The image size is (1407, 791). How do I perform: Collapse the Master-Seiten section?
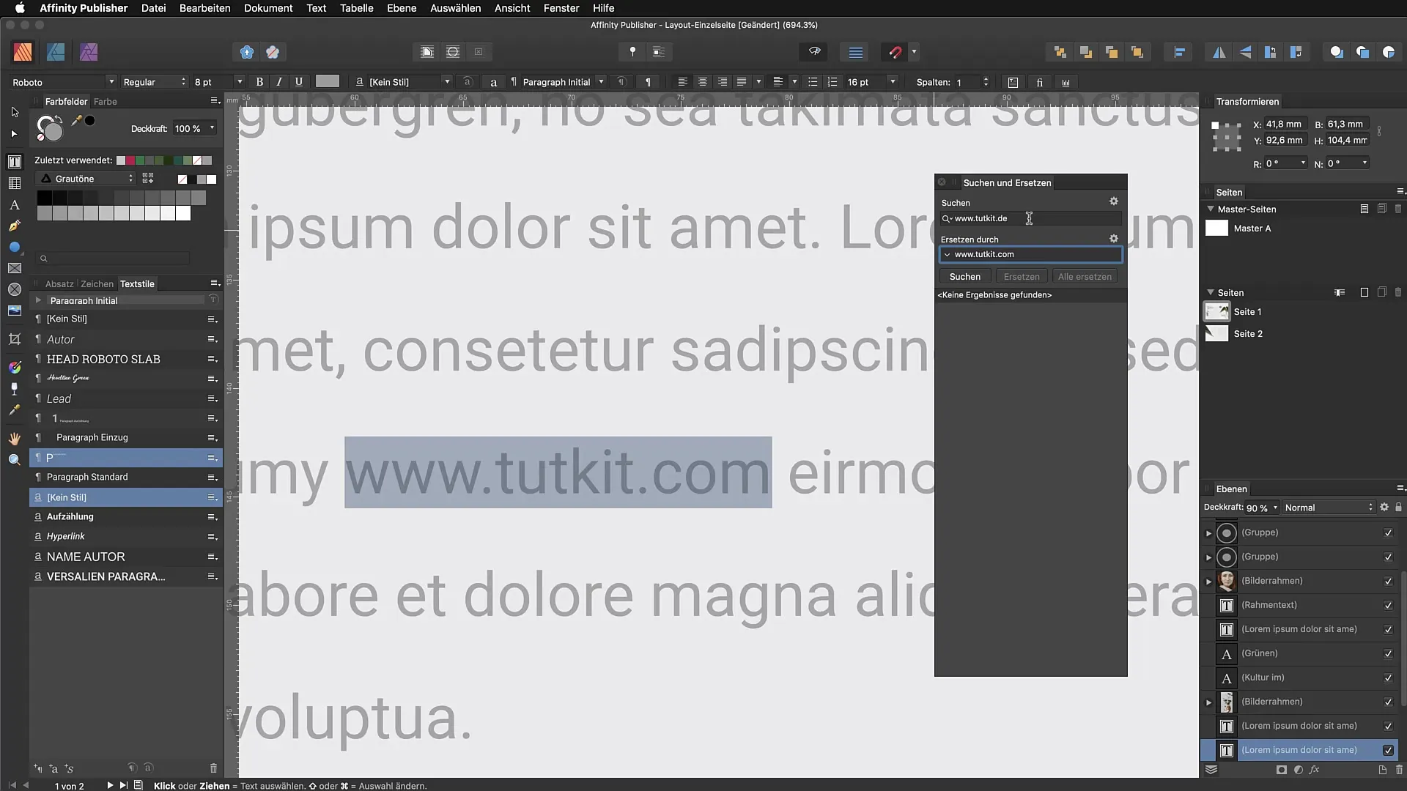[x=1211, y=209]
